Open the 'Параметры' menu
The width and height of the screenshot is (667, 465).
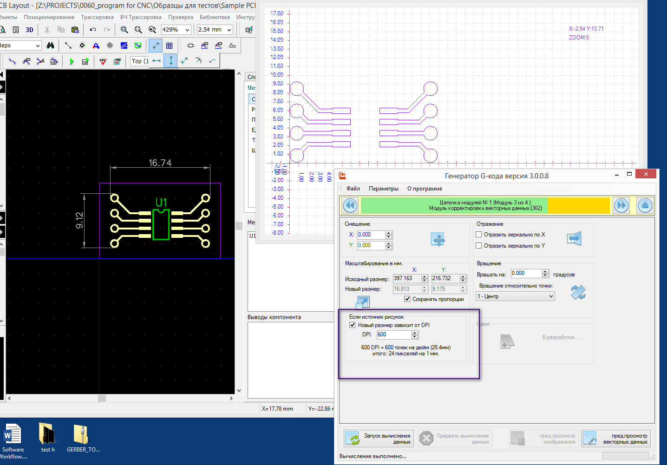coord(383,189)
